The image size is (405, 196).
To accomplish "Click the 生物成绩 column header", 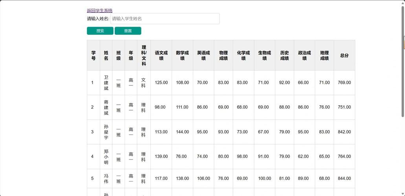I will coord(265,55).
